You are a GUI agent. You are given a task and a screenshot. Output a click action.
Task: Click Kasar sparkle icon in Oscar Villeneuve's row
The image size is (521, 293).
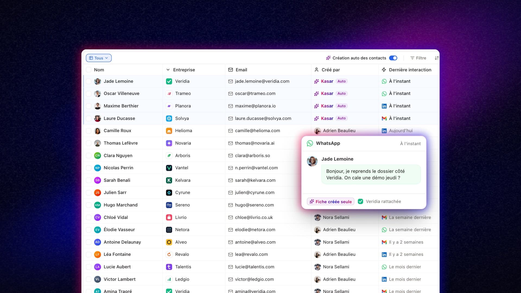[x=316, y=94]
